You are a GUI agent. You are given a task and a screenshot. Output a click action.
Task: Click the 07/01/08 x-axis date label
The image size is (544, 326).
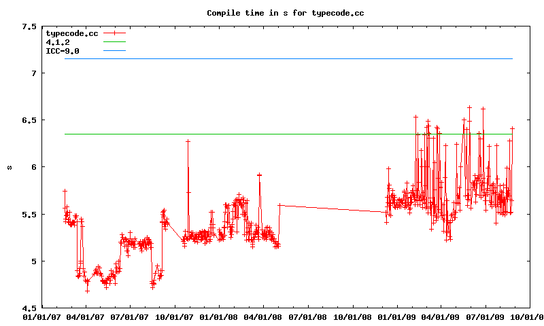308,316
